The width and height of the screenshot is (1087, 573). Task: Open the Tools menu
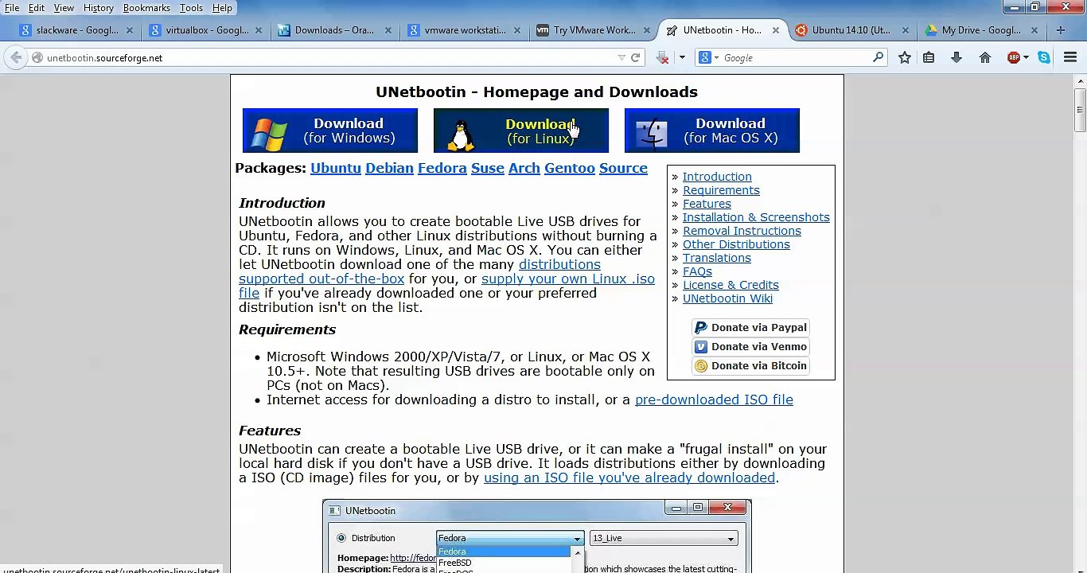pos(191,8)
